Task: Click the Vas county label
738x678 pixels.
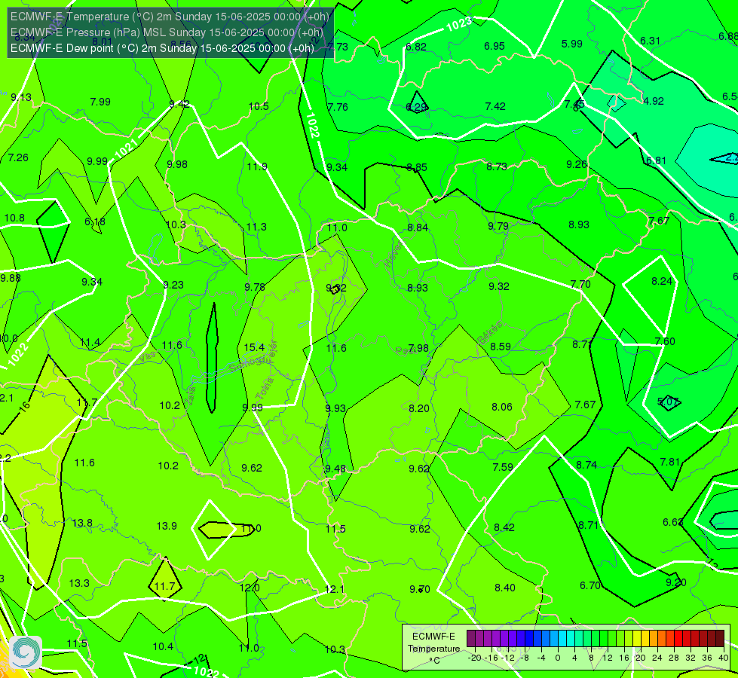Action: point(147,358)
